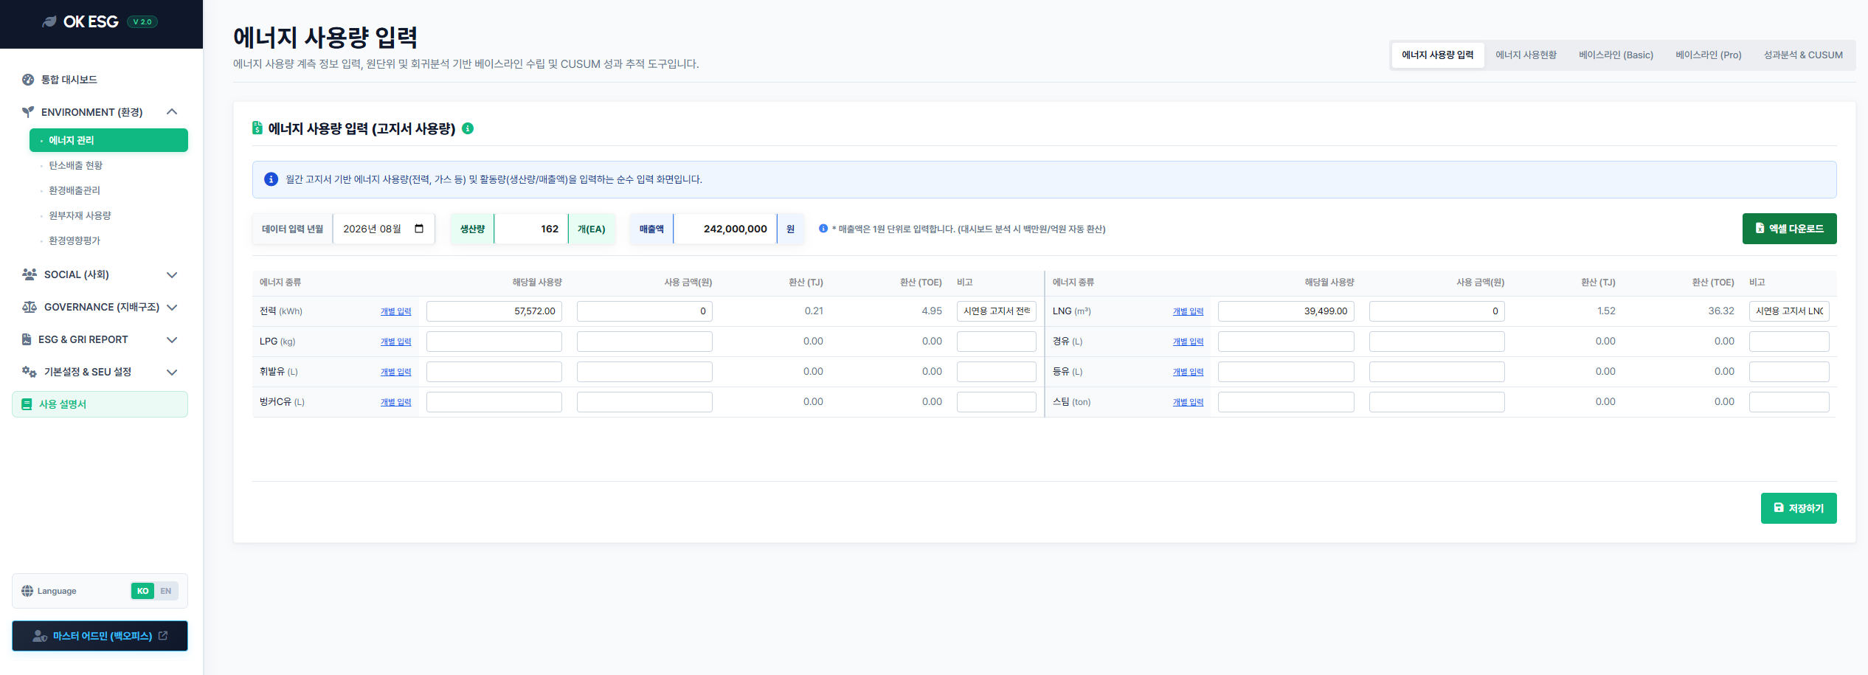Switch language to EN
Screen dimensions: 1868x675
[166, 591]
